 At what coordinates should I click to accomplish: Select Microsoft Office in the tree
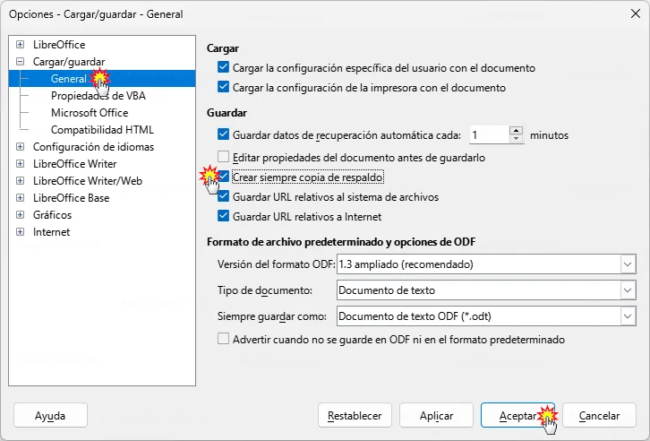point(90,112)
